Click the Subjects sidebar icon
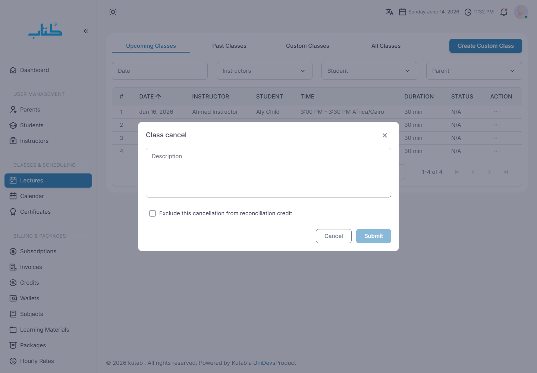Image resolution: width=537 pixels, height=373 pixels. coord(13,314)
